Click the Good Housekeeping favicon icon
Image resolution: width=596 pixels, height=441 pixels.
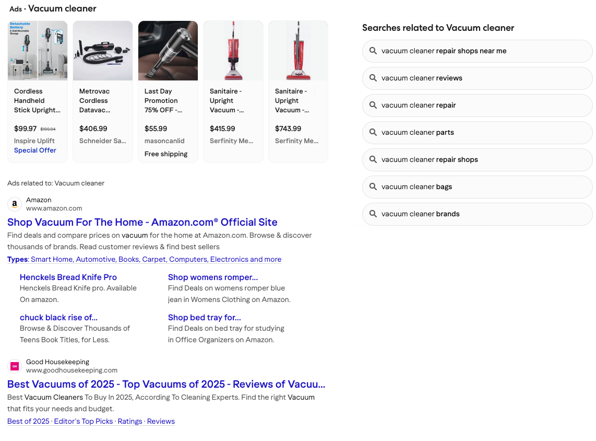[15, 366]
